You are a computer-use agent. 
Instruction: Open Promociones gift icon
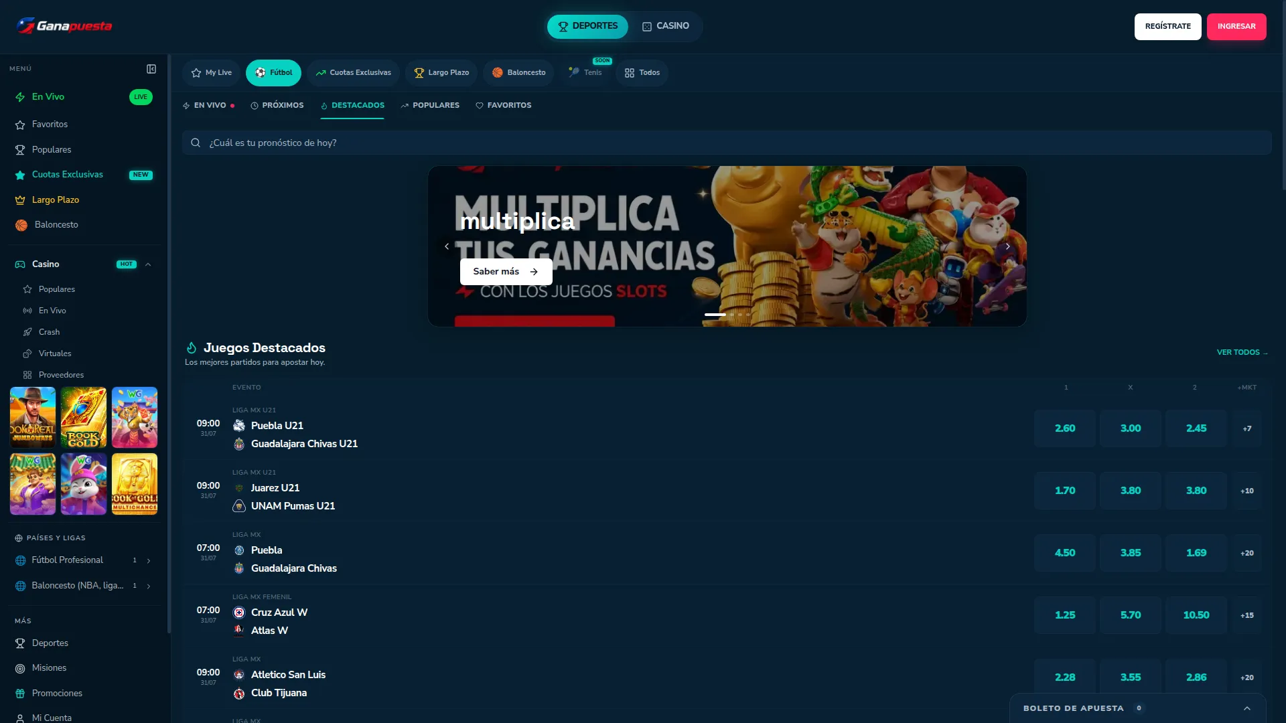(x=20, y=694)
